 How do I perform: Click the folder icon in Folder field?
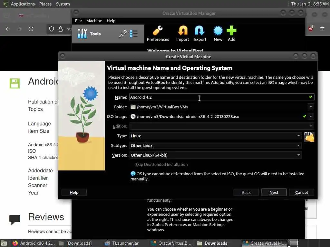coord(133,107)
